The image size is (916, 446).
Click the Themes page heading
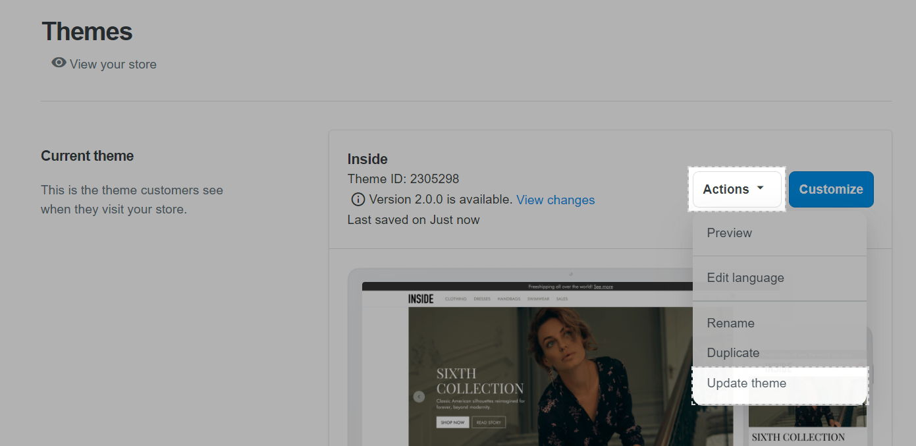pos(87,31)
